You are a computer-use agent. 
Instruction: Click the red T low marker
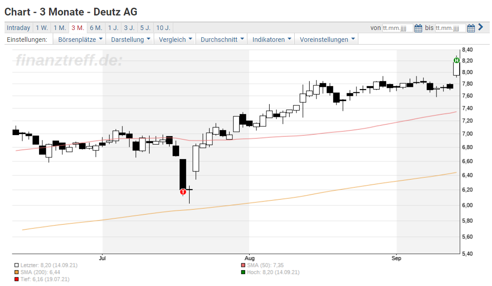[x=183, y=191]
